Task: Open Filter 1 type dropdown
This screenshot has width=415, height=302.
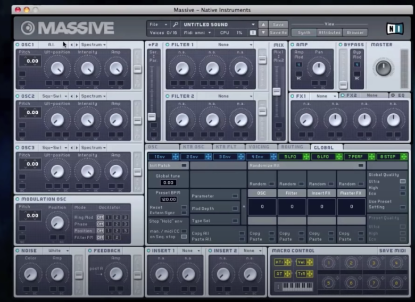Action: click(225, 45)
